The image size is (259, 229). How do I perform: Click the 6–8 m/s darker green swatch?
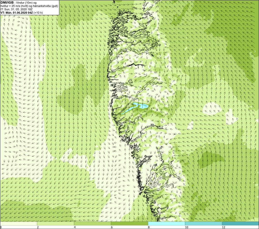(x=129, y=223)
